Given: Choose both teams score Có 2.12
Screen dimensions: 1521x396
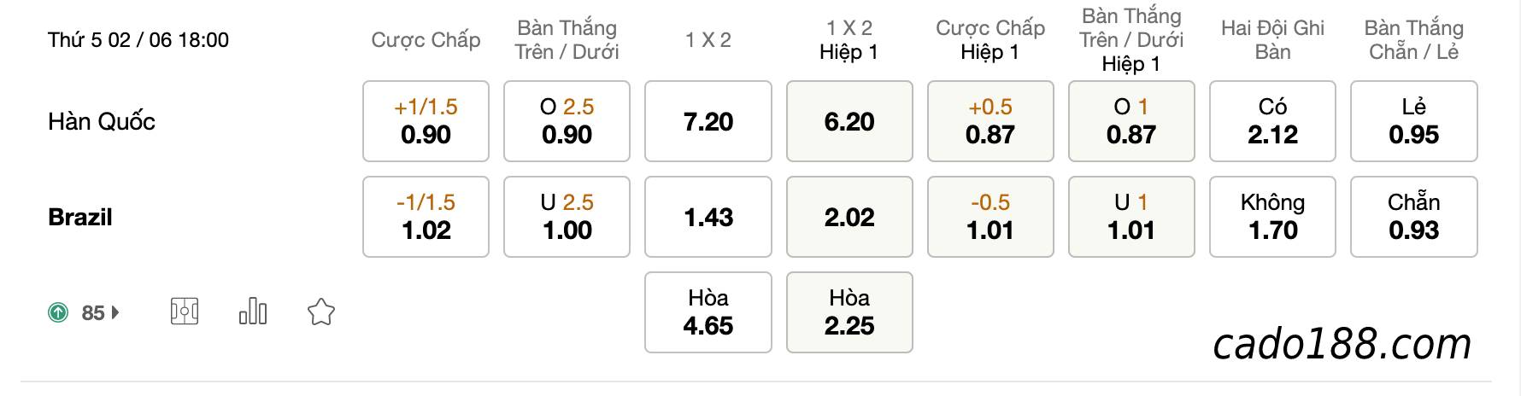Looking at the screenshot, I should pyautogui.click(x=1272, y=121).
